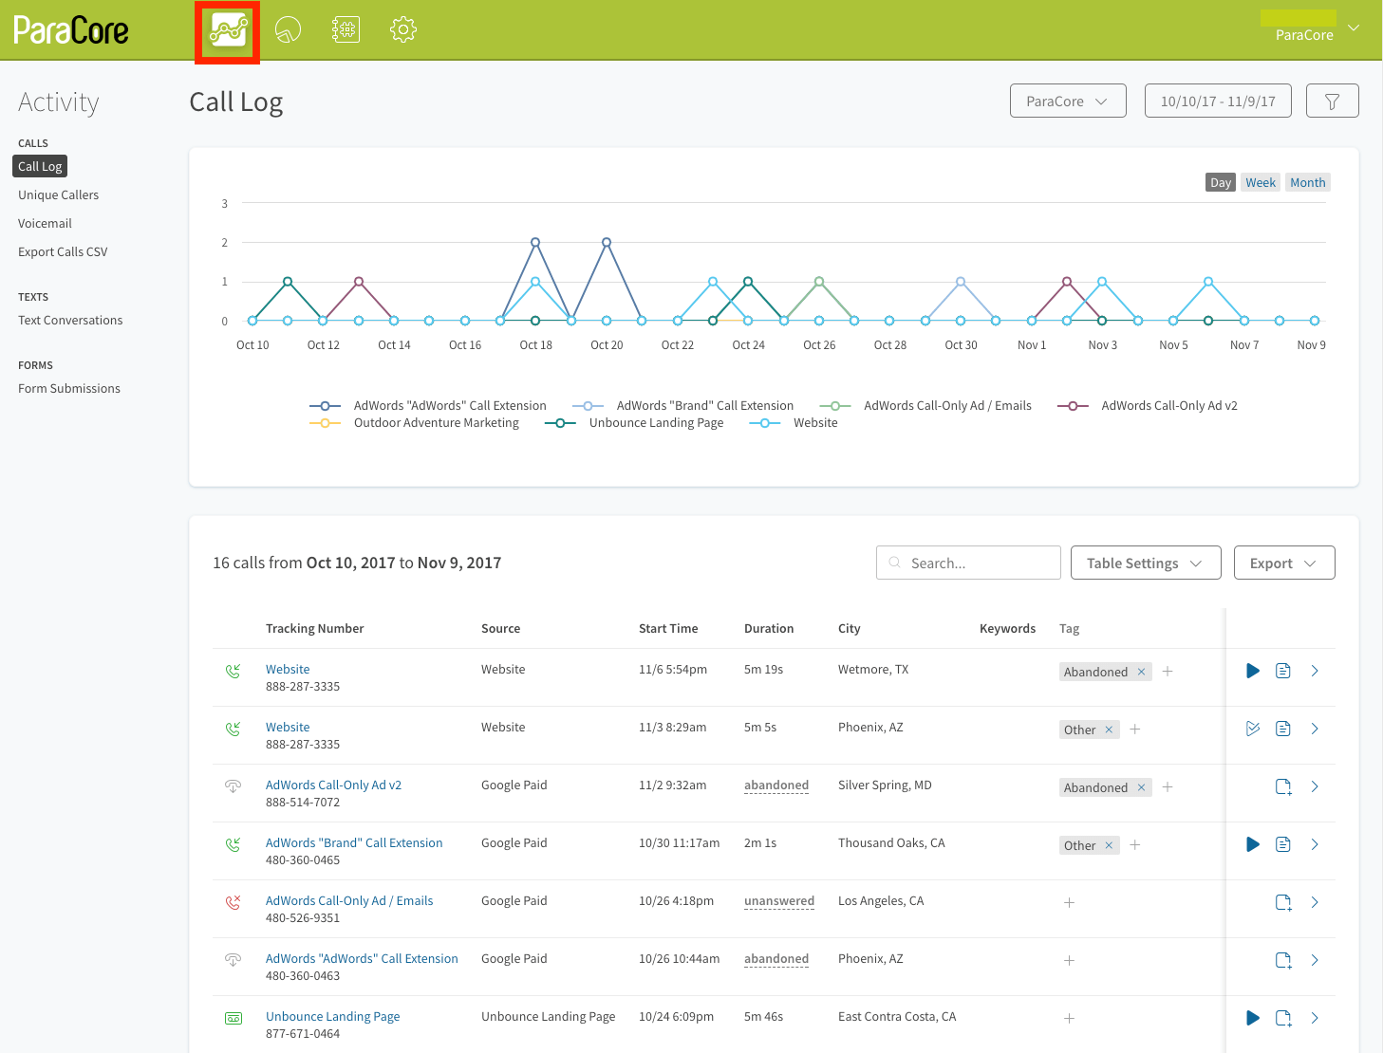Open the Reports pie chart icon
Image resolution: width=1383 pixels, height=1053 pixels.
click(x=288, y=30)
